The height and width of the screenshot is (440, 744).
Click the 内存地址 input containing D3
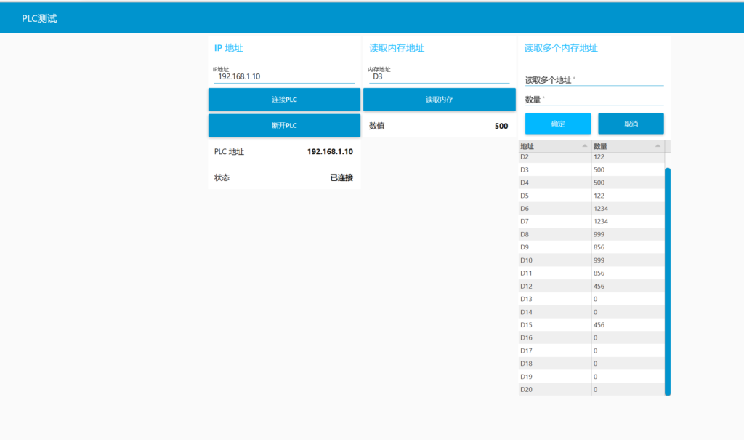point(439,76)
